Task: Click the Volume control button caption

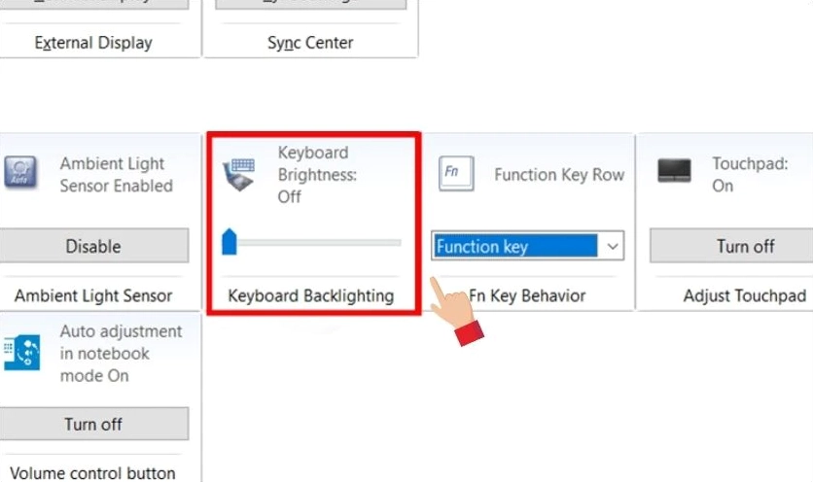Action: click(x=93, y=473)
